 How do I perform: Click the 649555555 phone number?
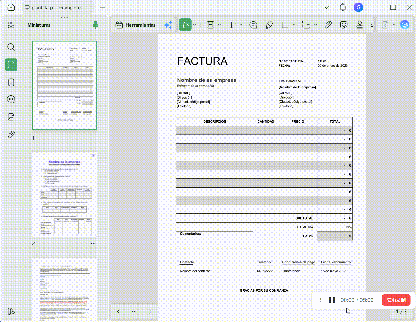(265, 271)
